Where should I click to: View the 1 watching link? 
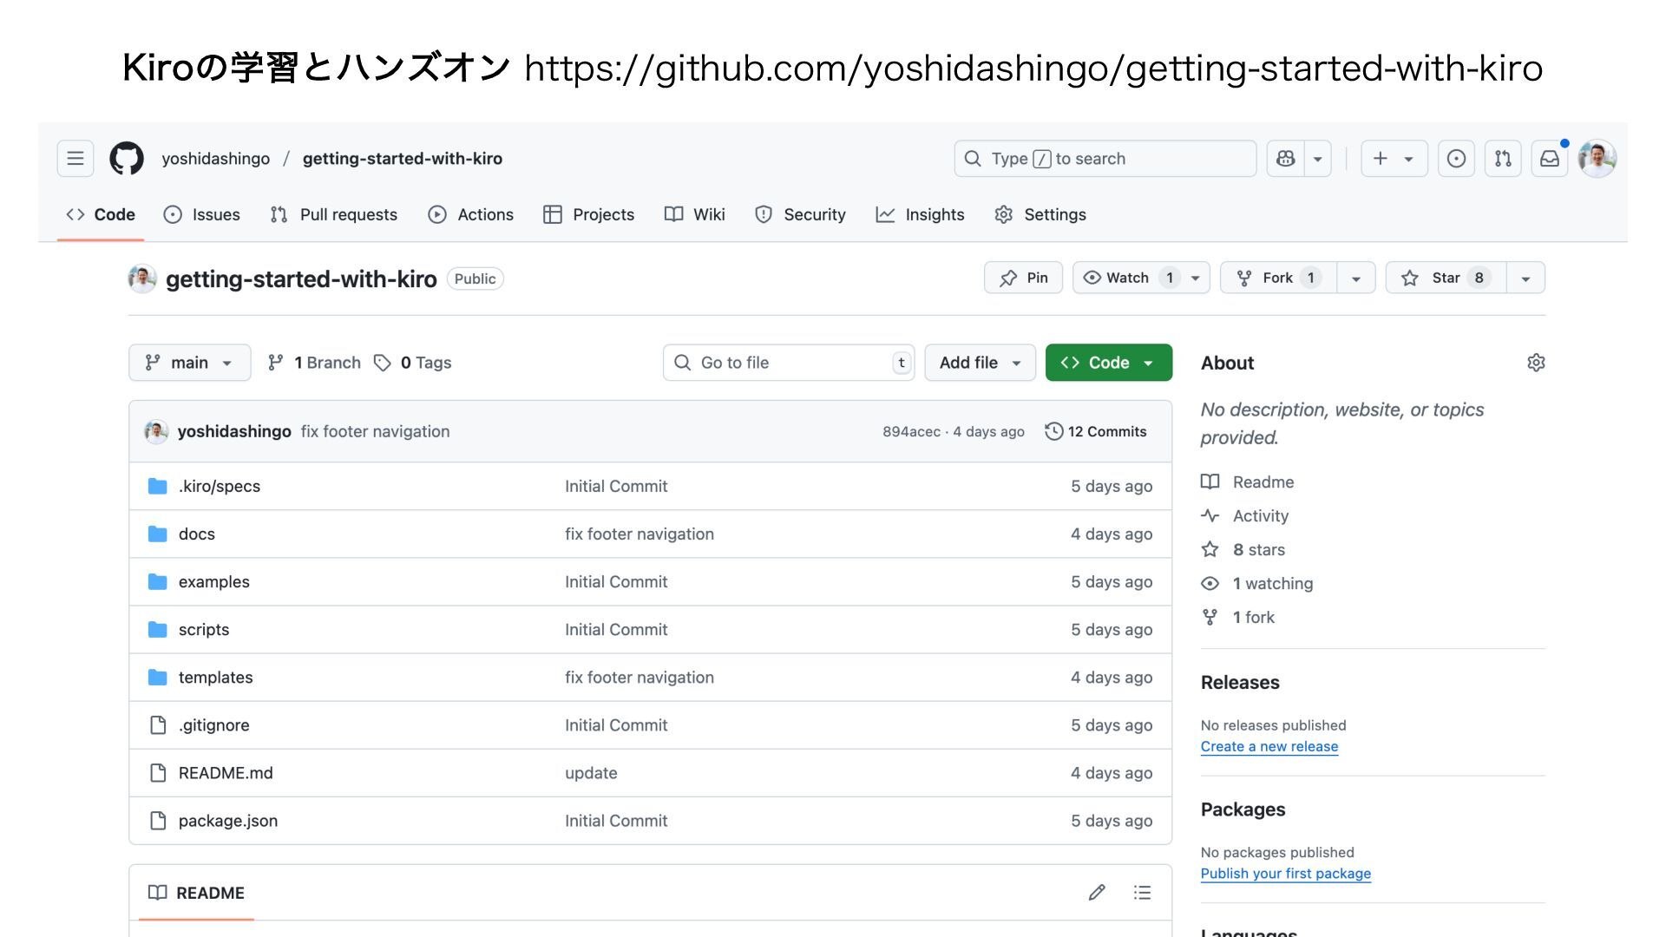(x=1257, y=583)
